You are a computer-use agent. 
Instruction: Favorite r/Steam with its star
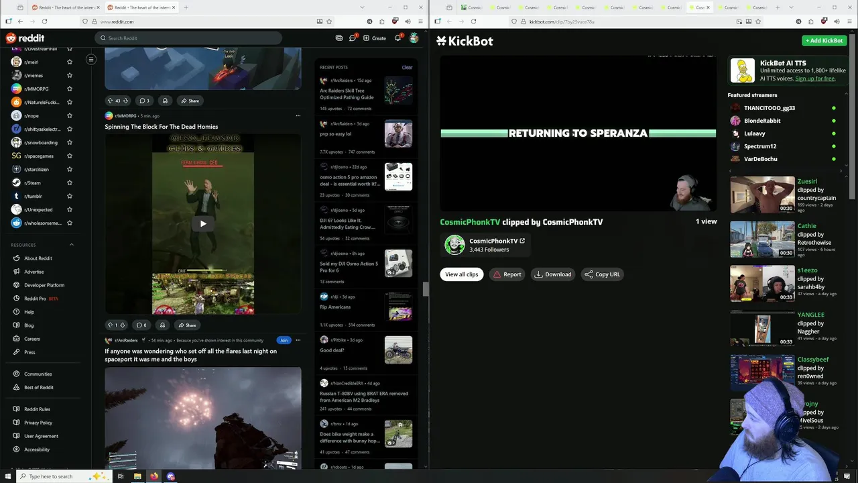(x=70, y=182)
